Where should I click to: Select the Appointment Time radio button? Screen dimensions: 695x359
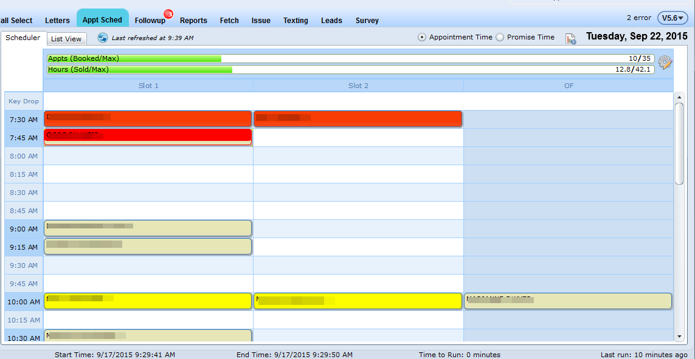[x=422, y=37]
